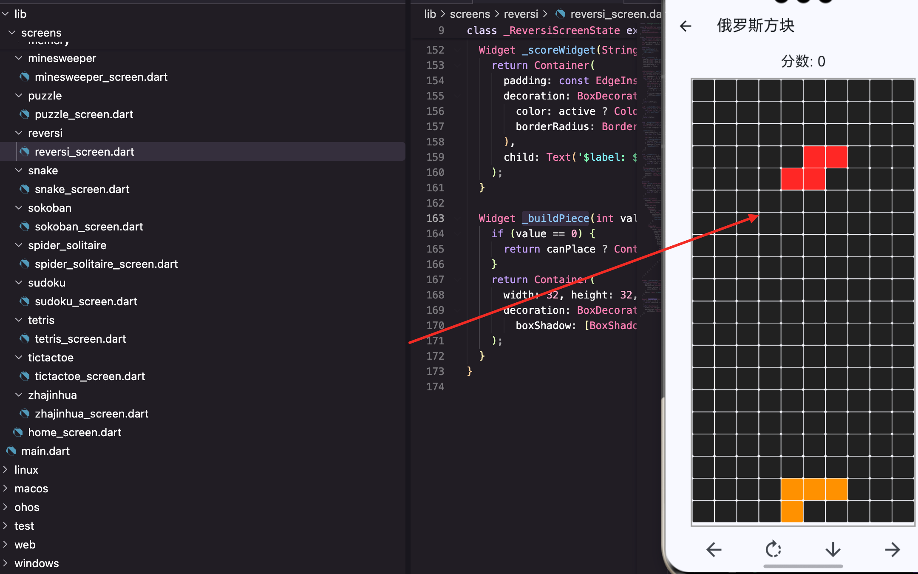Click Dart icon in reversi_screen.dart breadcrumb
Image resolution: width=918 pixels, height=574 pixels.
click(x=561, y=14)
